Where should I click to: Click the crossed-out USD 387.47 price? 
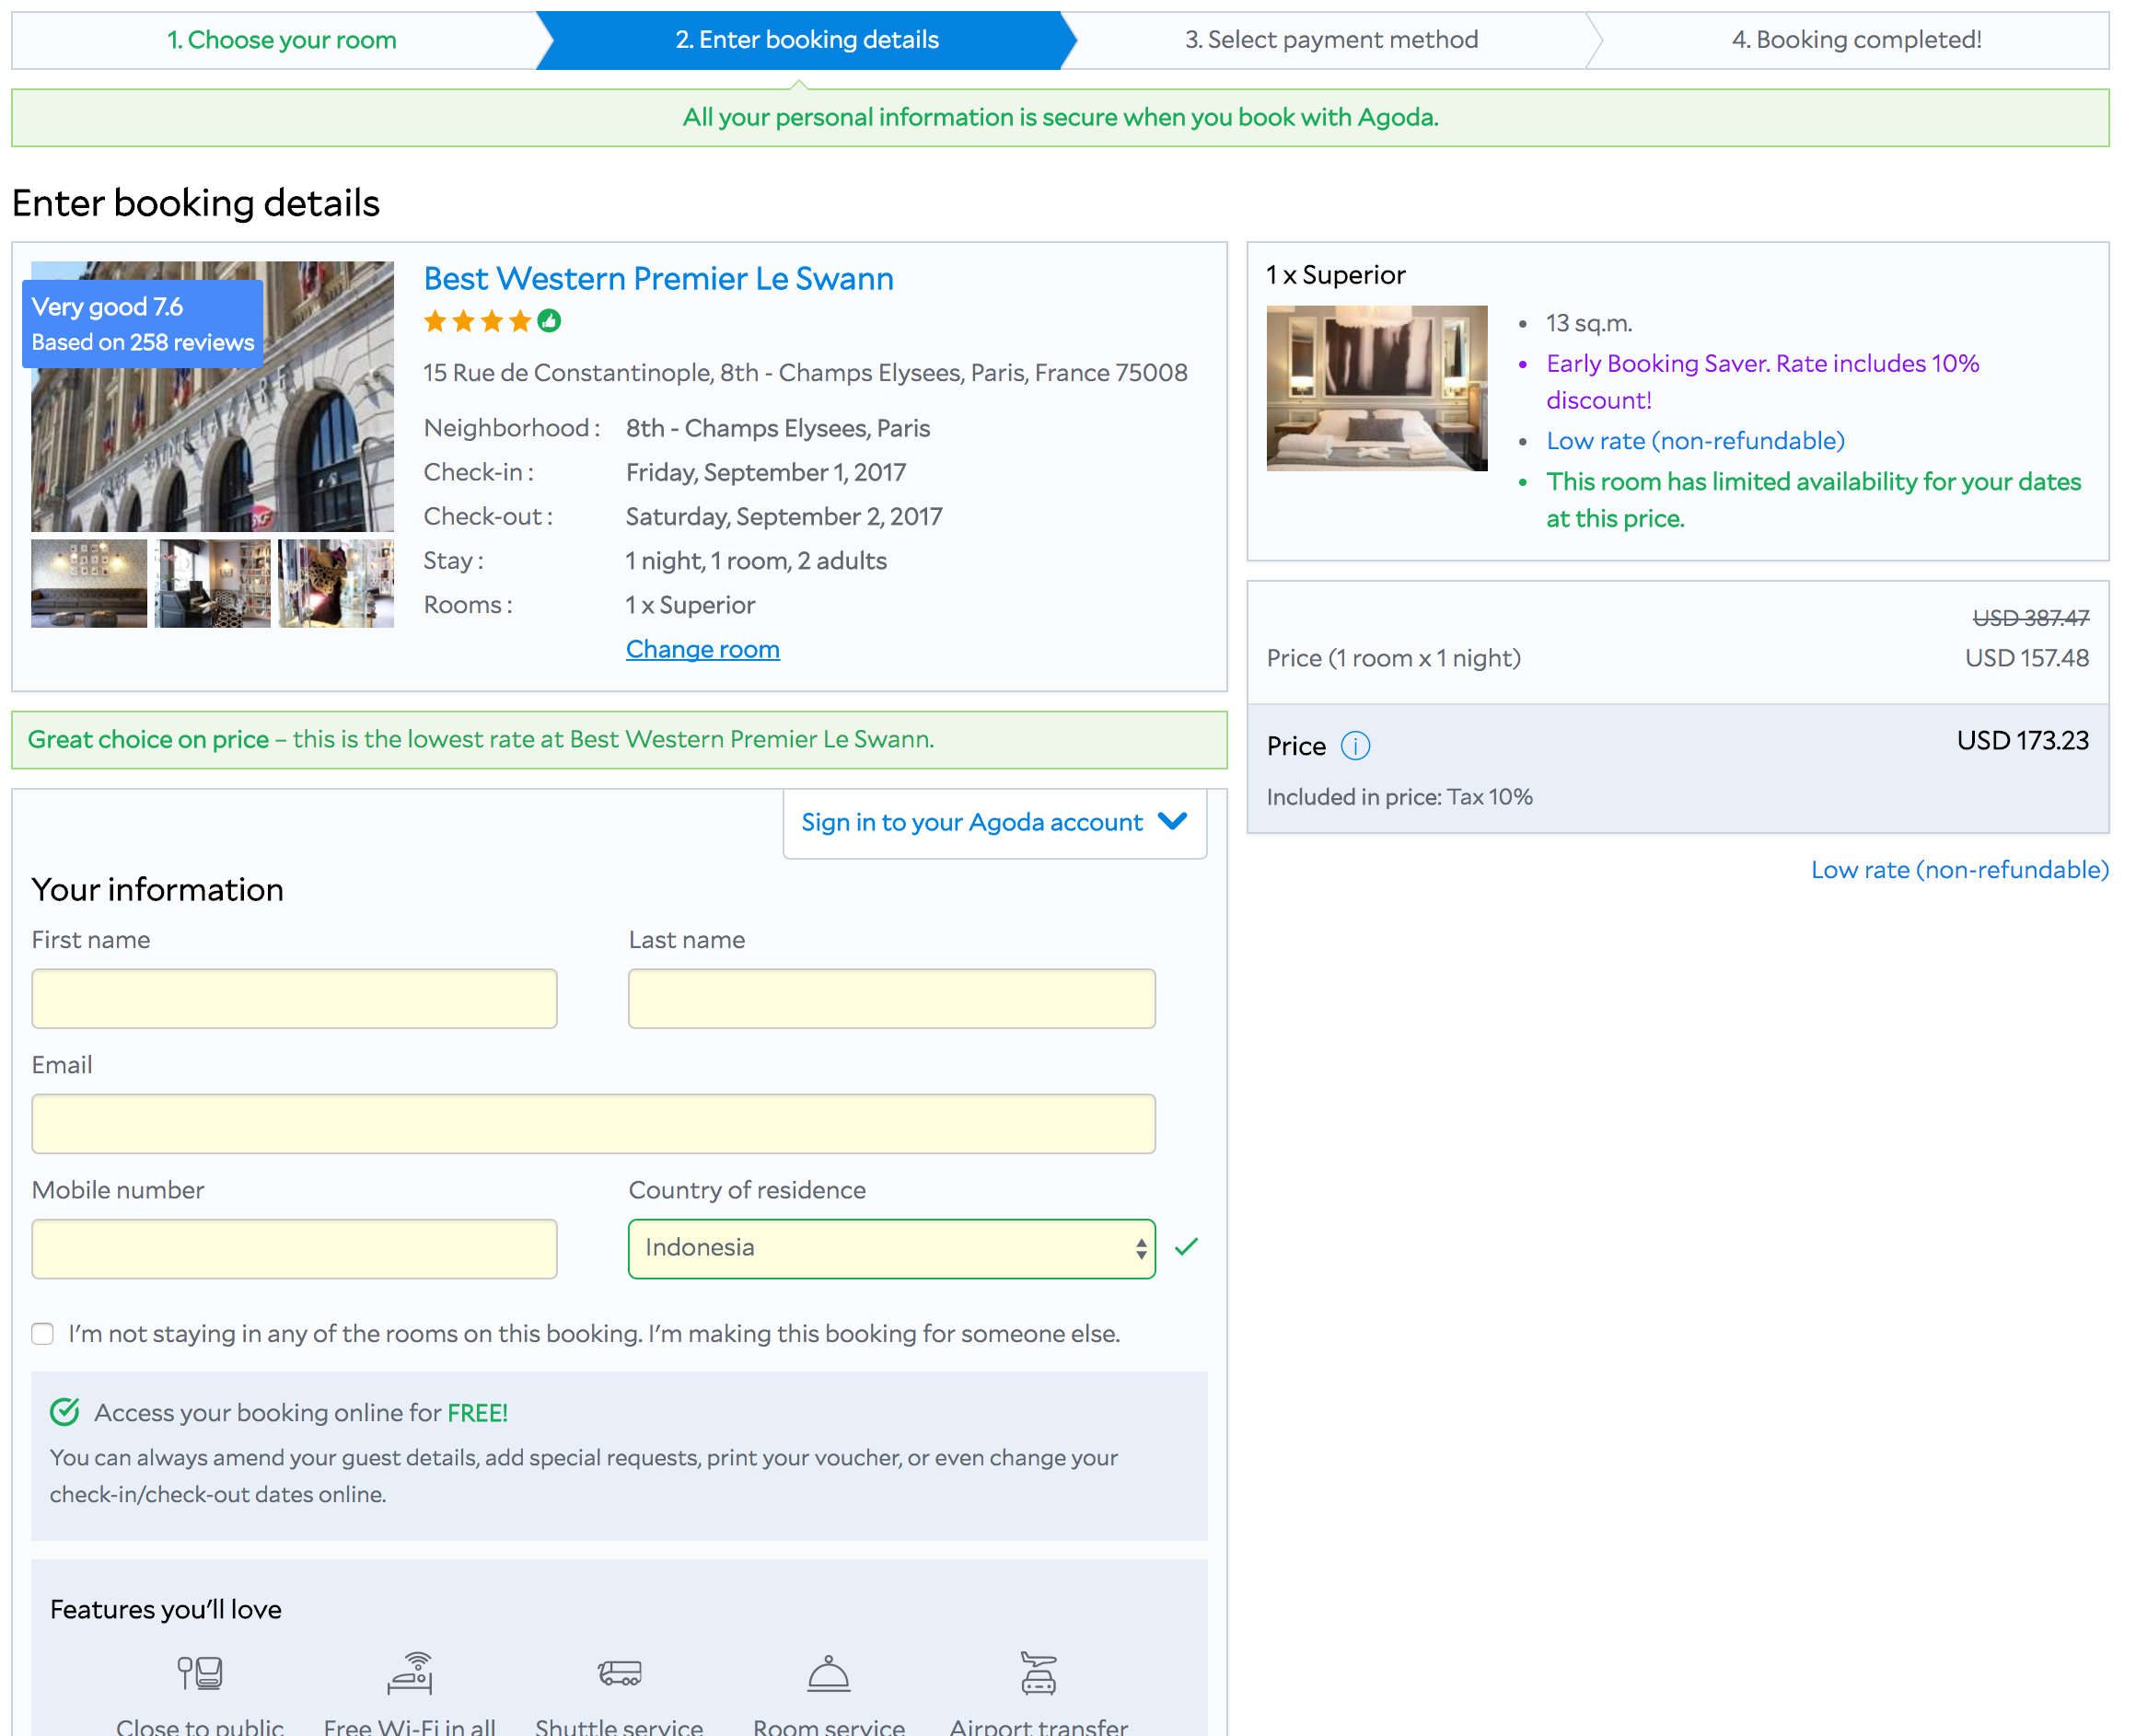[2030, 618]
